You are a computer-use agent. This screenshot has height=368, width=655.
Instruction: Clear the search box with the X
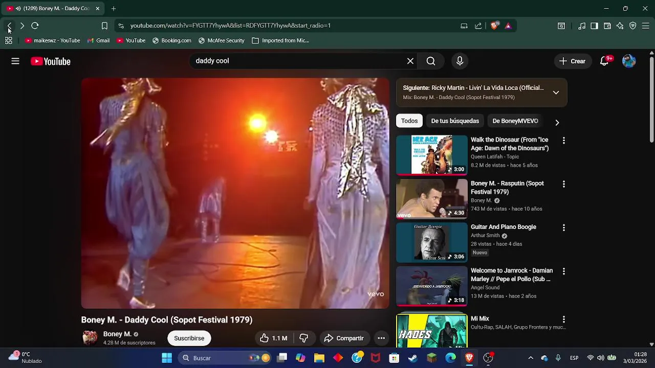click(410, 61)
